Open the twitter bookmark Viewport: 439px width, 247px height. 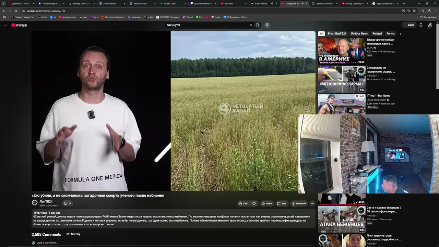point(149,17)
